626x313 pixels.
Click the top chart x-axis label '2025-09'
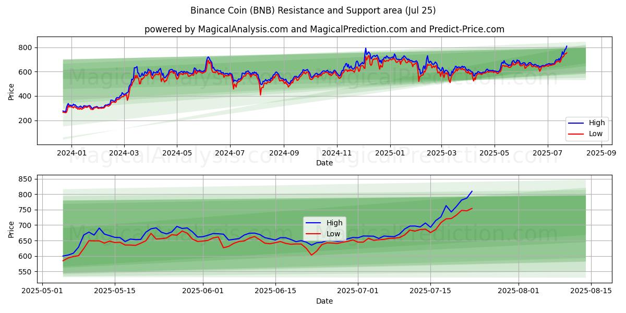[601, 153]
